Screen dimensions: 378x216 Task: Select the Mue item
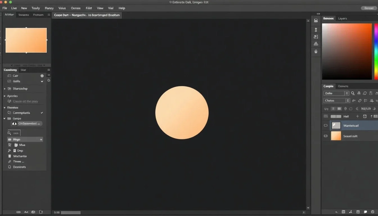click(22, 145)
